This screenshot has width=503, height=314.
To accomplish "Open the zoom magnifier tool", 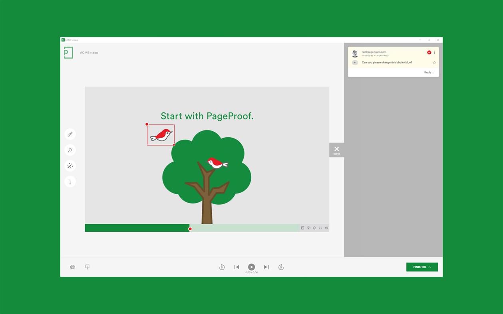I will coord(70,150).
